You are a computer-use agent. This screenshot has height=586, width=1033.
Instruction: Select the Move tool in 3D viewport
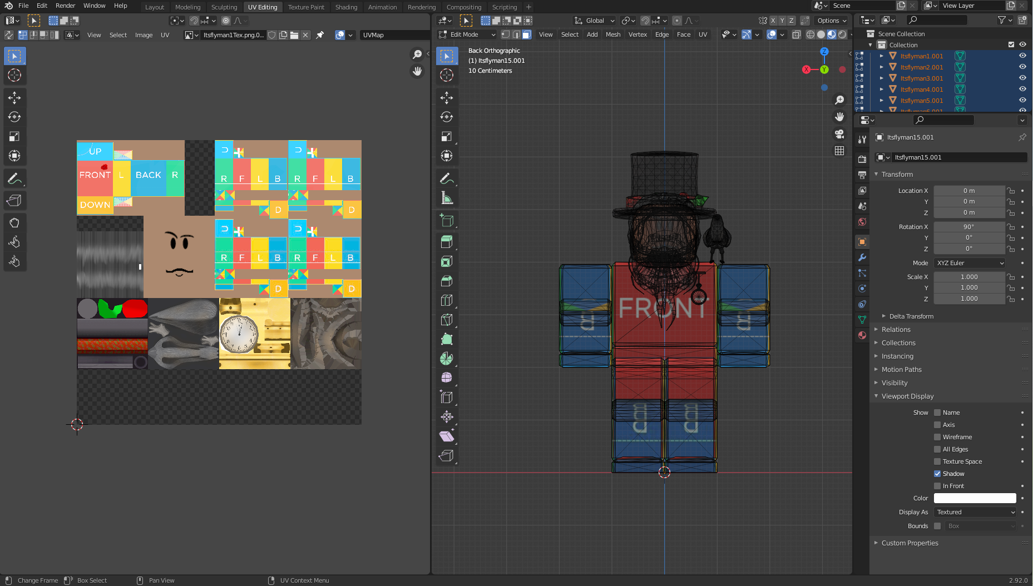[x=447, y=98]
